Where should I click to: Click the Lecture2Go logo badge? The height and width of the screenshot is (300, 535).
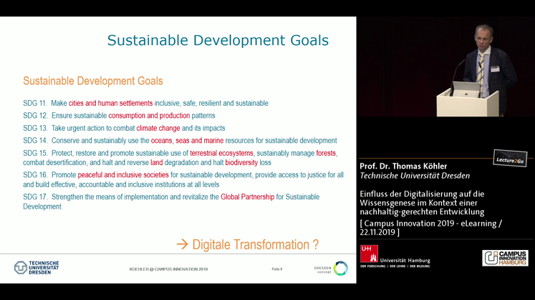coord(510,160)
